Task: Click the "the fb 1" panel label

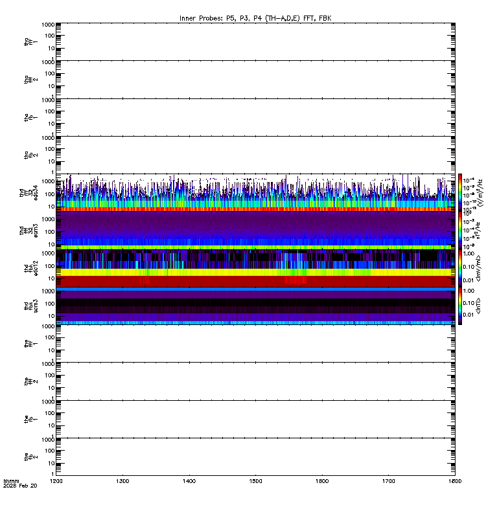Action: (30, 420)
